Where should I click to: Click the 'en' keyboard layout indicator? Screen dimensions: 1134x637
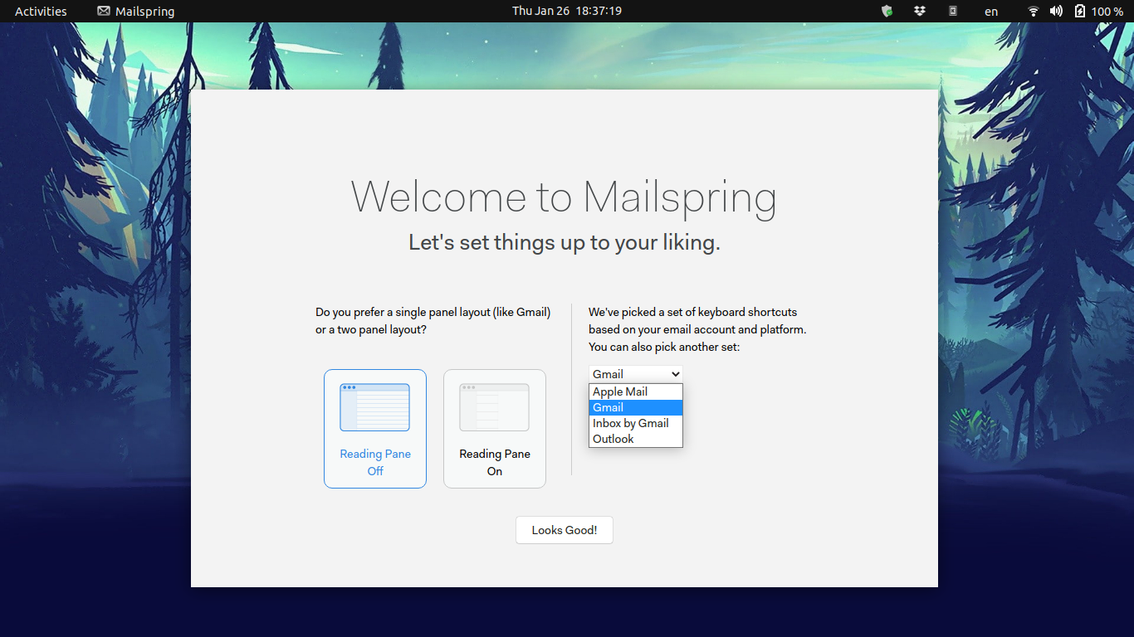pos(991,11)
